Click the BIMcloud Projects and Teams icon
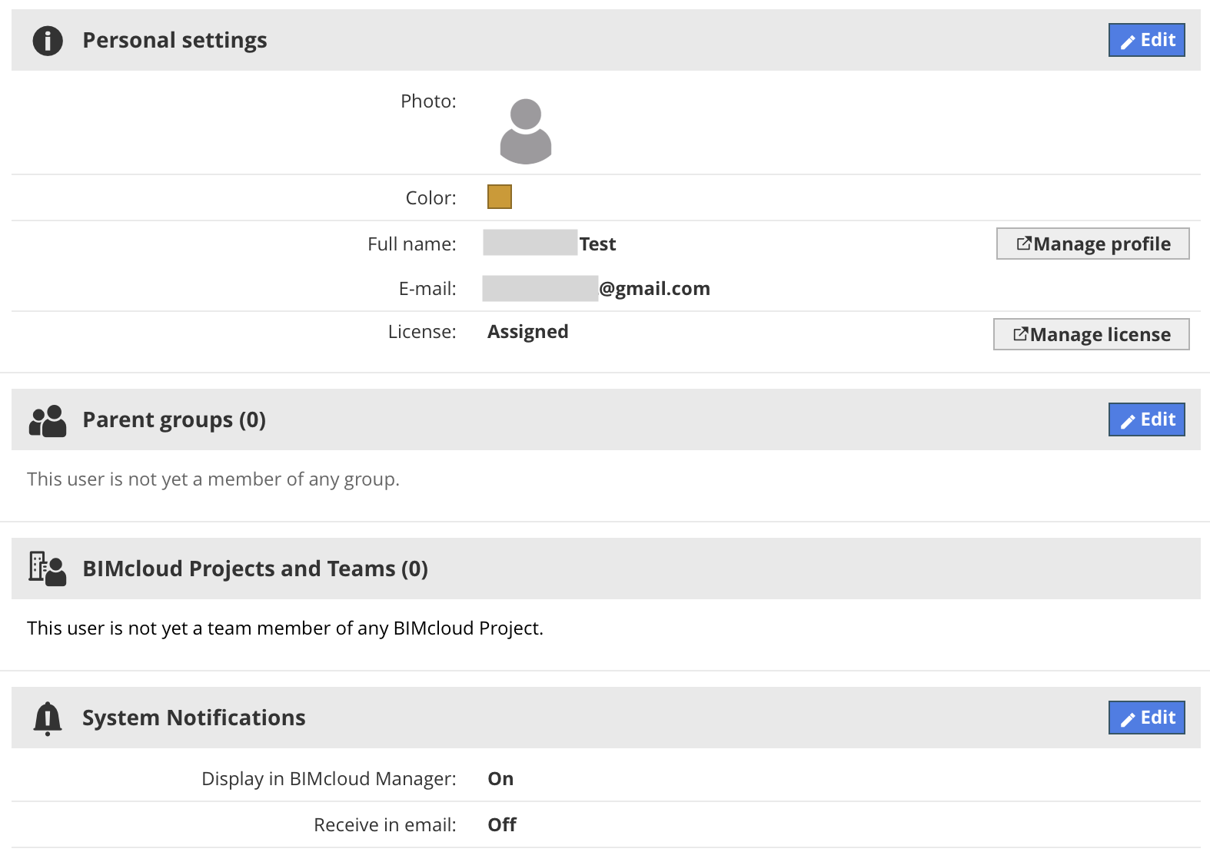The width and height of the screenshot is (1210, 862). 48,569
